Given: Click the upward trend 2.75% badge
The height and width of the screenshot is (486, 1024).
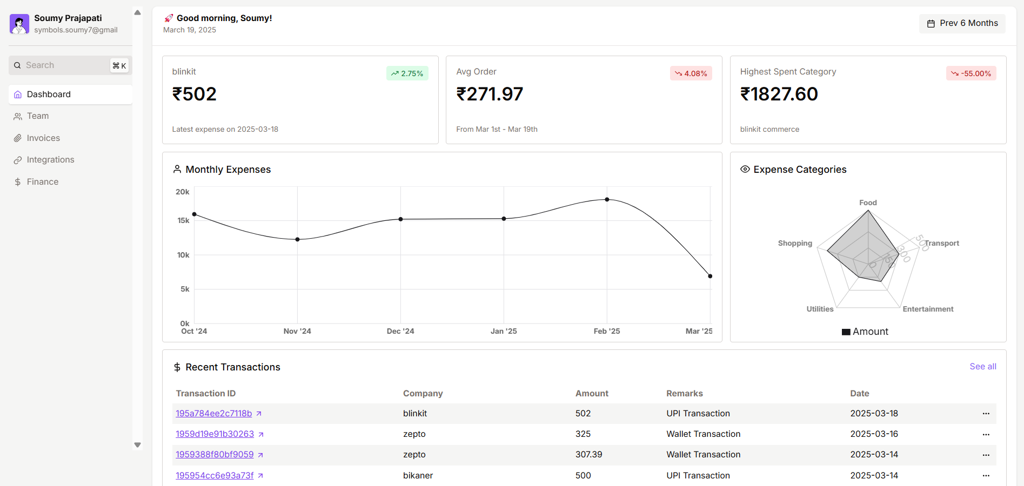Looking at the screenshot, I should 407,73.
